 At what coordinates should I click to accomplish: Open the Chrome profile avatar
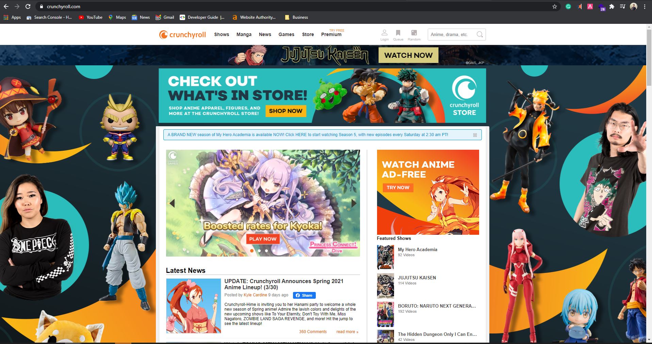634,6
